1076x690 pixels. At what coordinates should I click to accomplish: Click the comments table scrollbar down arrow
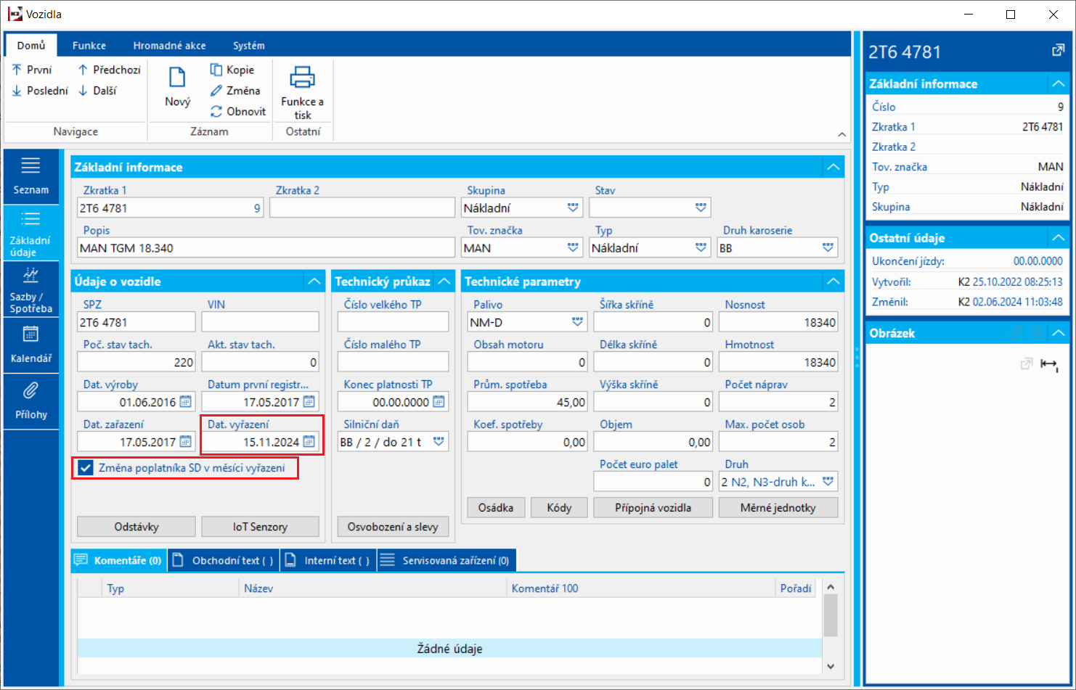click(x=831, y=666)
